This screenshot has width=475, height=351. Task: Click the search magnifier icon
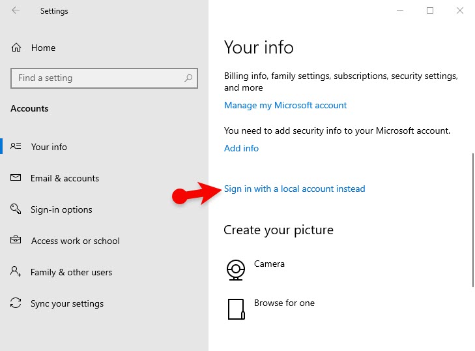188,78
